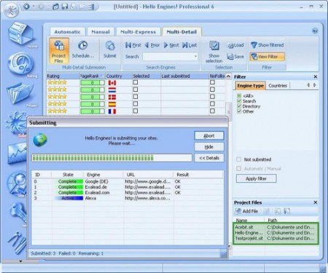Sort by the PageRank column header
Screen dimensions: 328x273
click(93, 76)
